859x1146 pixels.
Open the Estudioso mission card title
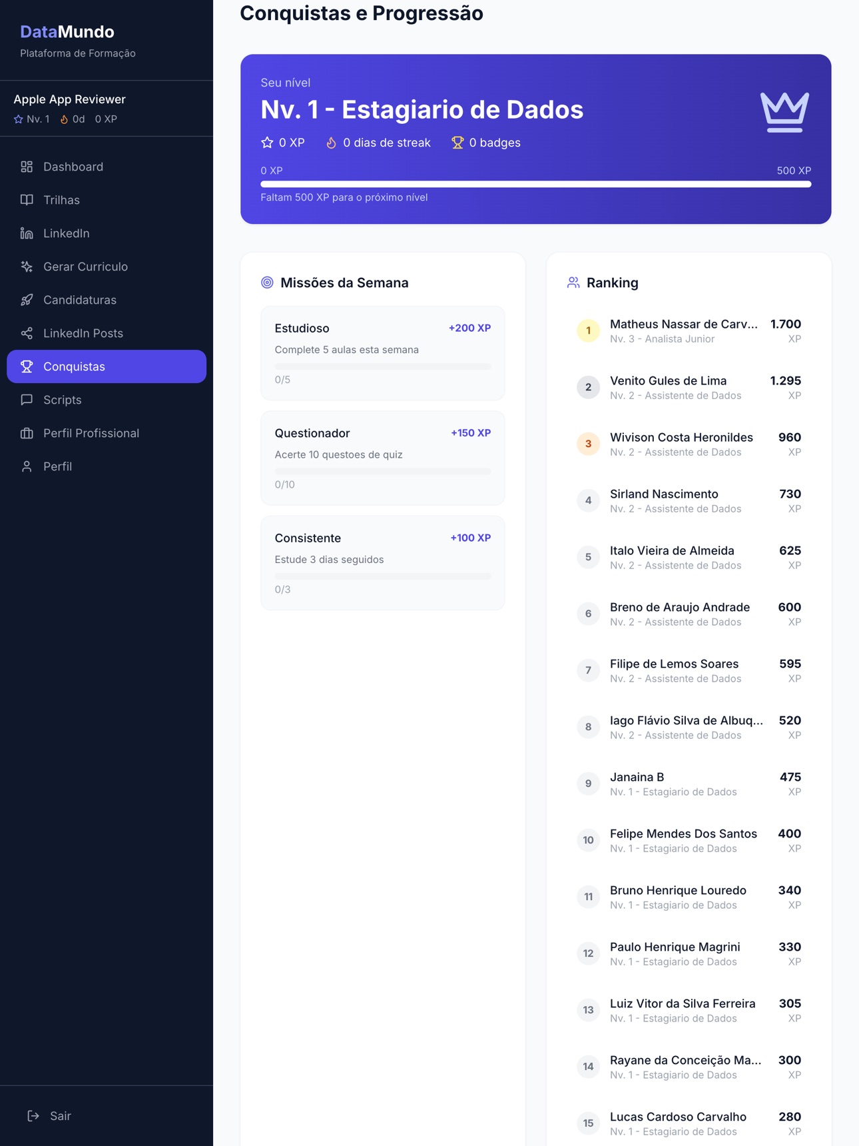(302, 328)
